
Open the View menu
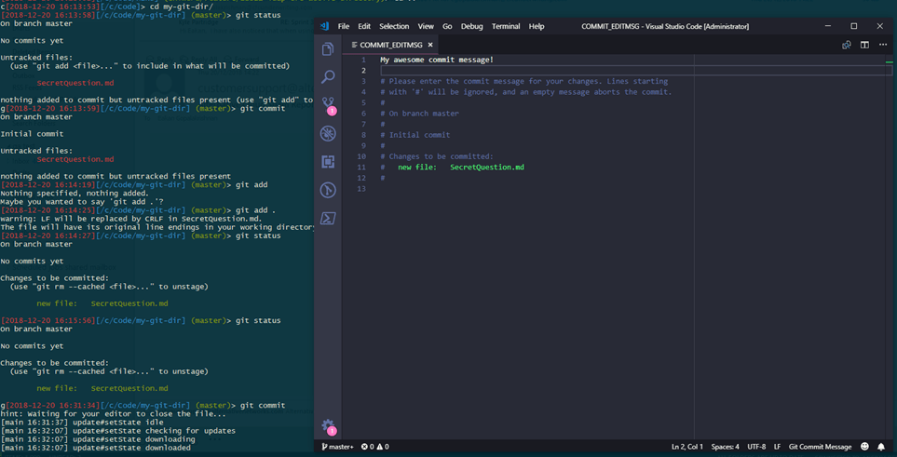coord(426,26)
